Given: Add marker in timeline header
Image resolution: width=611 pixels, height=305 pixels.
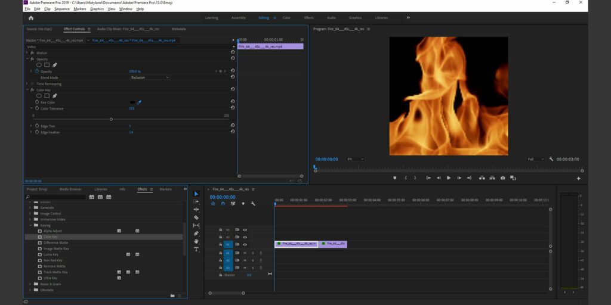Looking at the screenshot, I should pos(243,204).
